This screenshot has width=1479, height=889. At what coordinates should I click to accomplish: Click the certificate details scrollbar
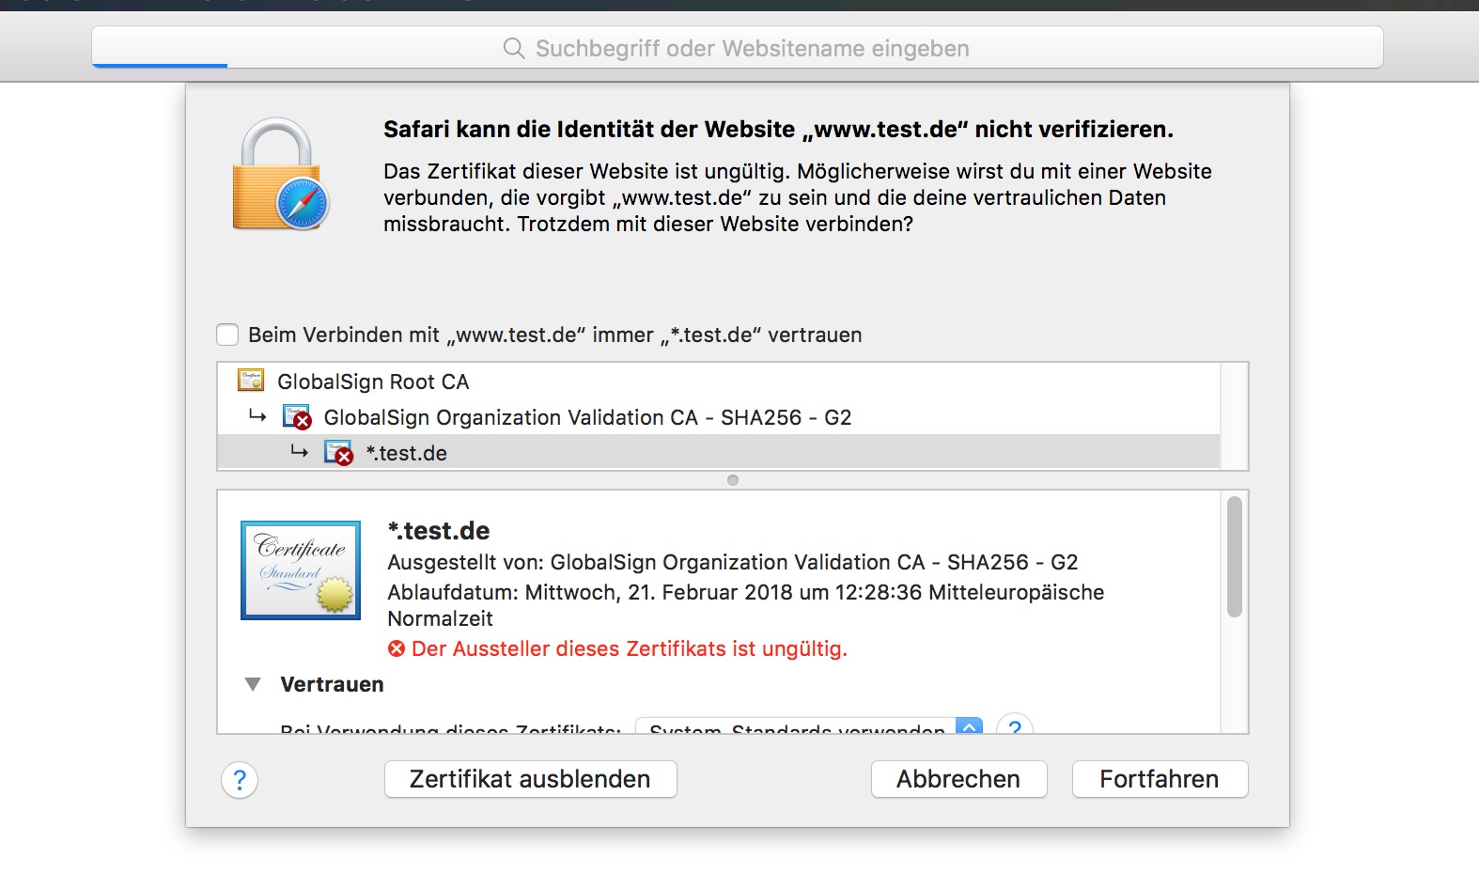[1235, 556]
